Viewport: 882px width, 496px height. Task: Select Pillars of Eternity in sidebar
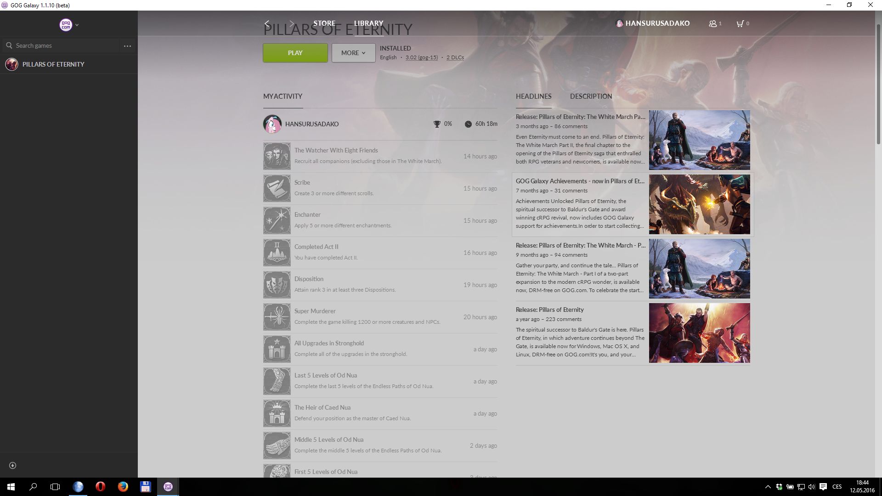click(x=69, y=64)
